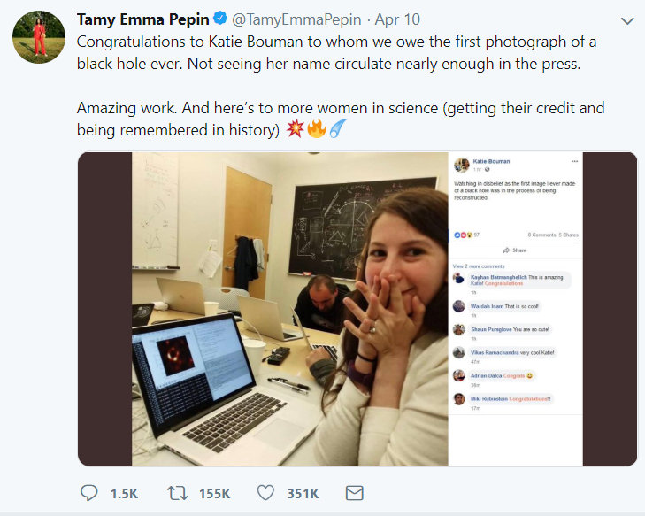Open the Tamy Emma Pepin profile name
The width and height of the screenshot is (645, 516).
(x=142, y=19)
